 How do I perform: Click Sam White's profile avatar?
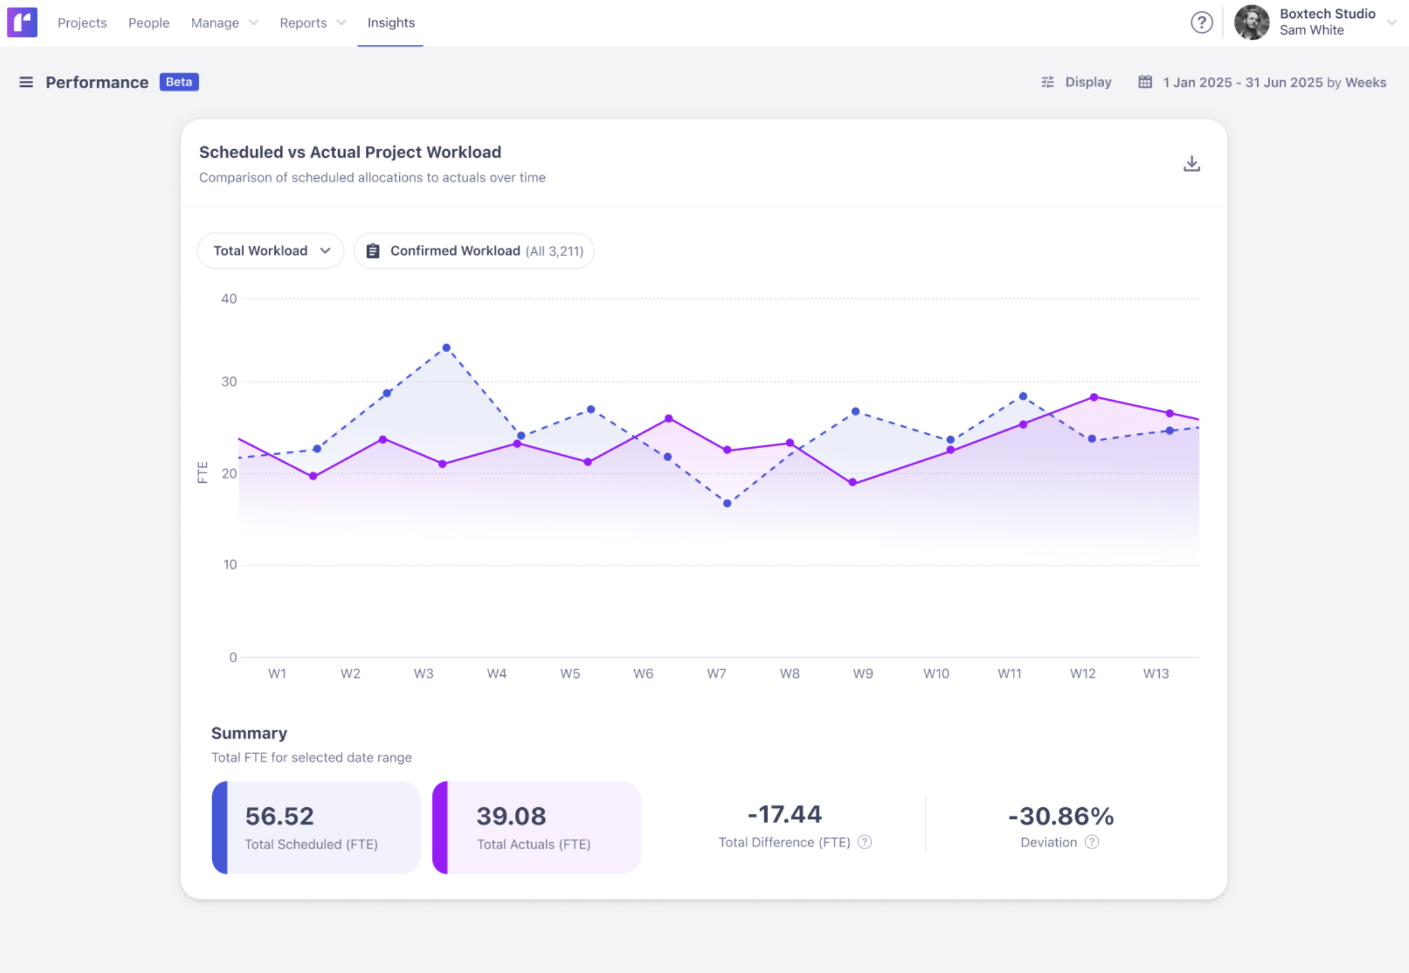coord(1252,23)
